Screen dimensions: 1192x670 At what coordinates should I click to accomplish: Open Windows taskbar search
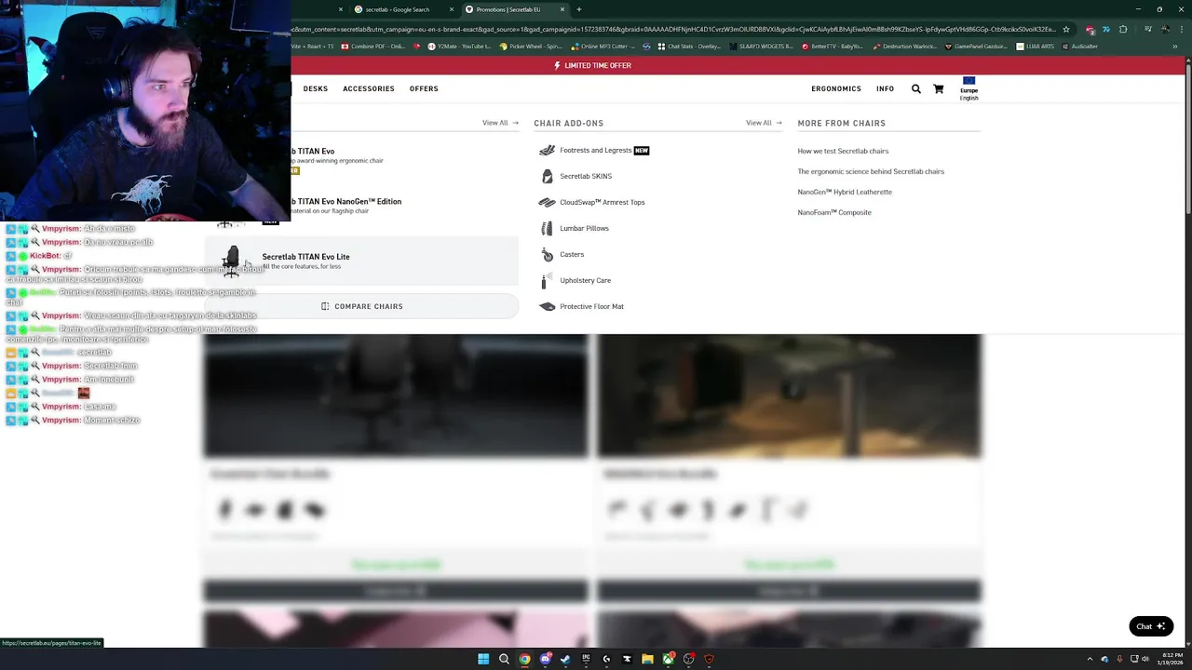point(504,659)
